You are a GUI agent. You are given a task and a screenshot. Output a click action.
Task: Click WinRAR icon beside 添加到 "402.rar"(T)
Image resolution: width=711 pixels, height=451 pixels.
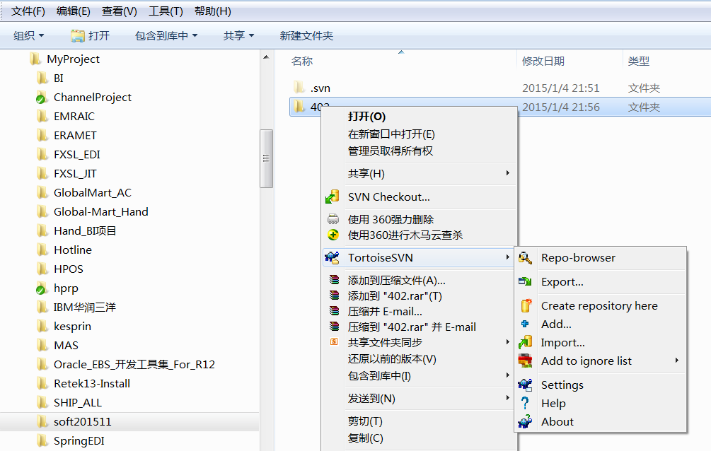334,295
